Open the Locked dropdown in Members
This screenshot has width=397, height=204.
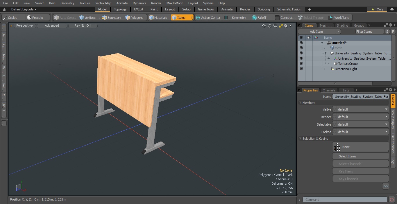coord(360,132)
